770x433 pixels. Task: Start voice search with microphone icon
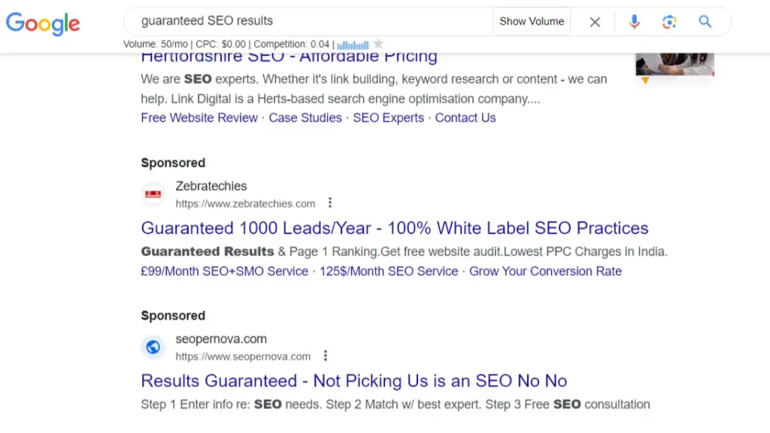tap(634, 22)
